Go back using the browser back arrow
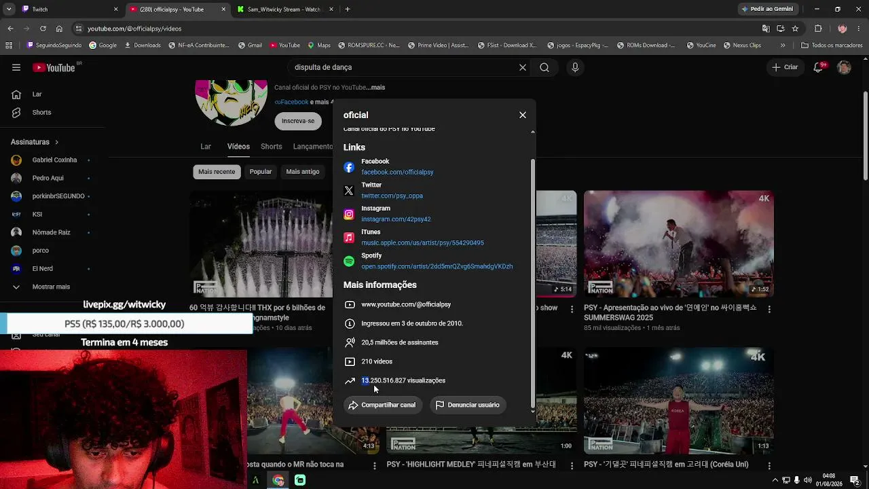This screenshot has width=869, height=489. point(10,29)
